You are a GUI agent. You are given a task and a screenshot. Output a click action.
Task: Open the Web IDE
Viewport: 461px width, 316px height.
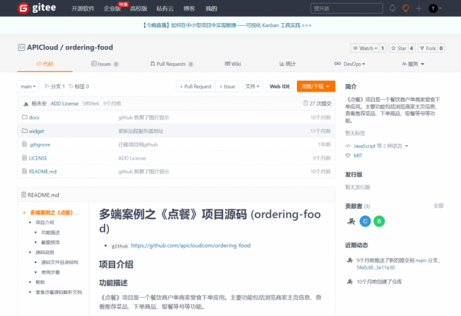point(279,87)
